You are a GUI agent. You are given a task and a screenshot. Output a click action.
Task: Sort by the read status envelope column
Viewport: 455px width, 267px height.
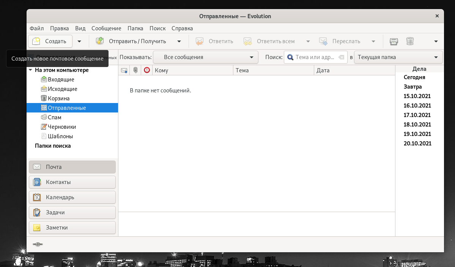[x=124, y=70]
